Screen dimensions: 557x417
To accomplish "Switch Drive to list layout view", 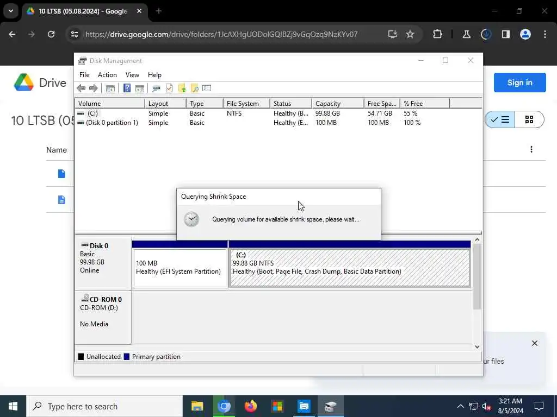I will [x=500, y=120].
